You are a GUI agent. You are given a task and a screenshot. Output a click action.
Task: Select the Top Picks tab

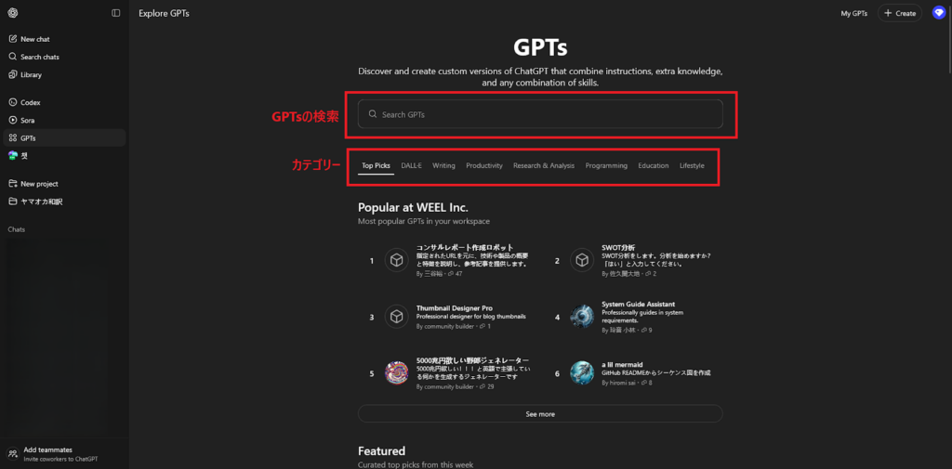click(376, 165)
